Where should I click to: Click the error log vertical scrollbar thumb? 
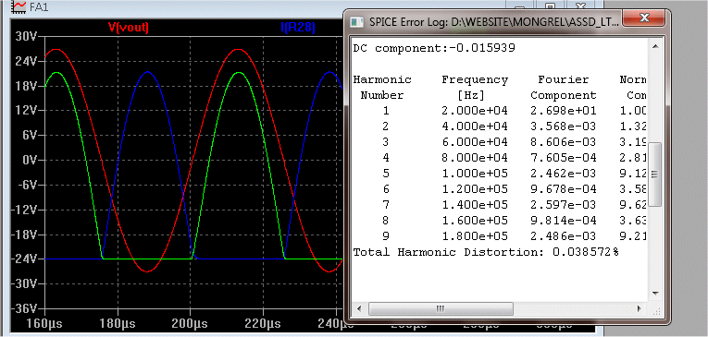pyautogui.click(x=655, y=174)
